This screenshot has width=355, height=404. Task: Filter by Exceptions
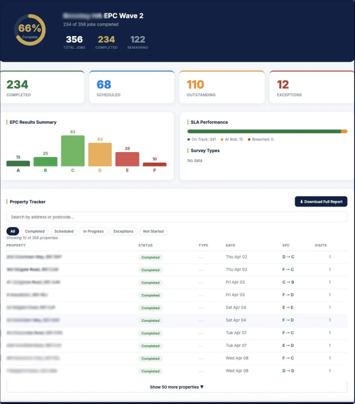123,231
